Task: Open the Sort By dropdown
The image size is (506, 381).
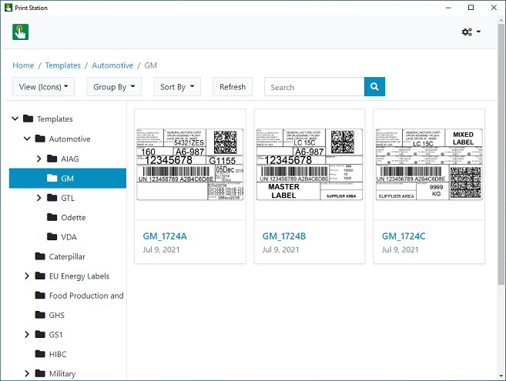Action: coord(177,86)
